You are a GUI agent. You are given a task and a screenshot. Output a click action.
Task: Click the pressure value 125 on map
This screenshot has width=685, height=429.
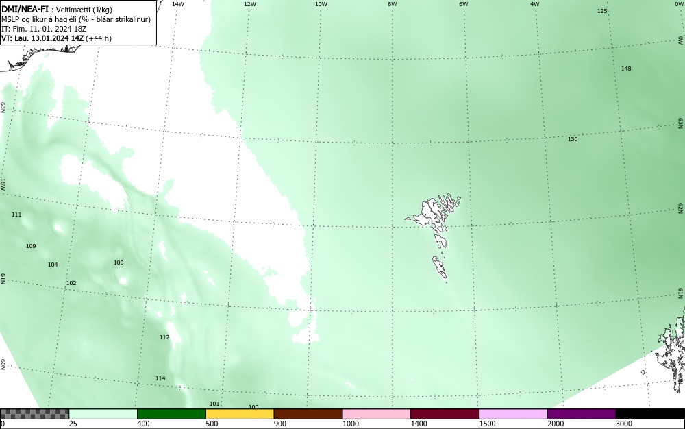[x=602, y=11]
